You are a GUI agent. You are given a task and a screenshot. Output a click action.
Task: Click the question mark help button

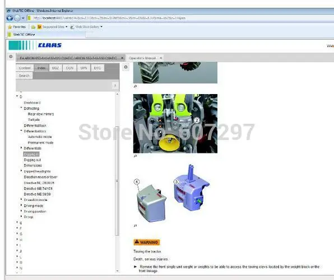(x=115, y=86)
